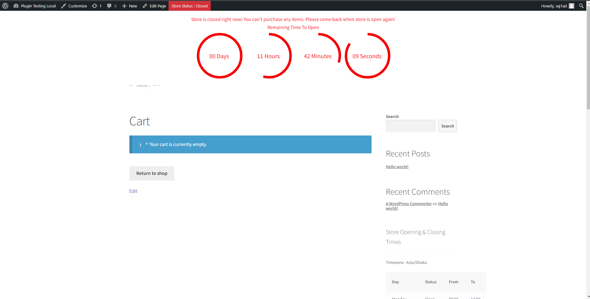Click the sidebar search input field
The width and height of the screenshot is (590, 299).
coord(411,126)
